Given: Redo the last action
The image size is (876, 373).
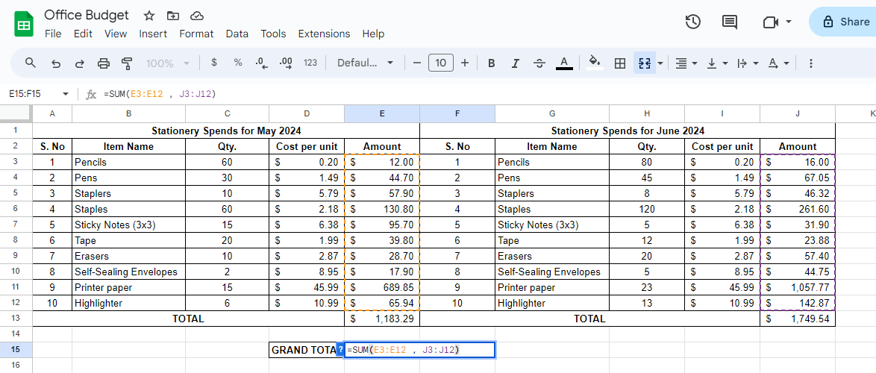Looking at the screenshot, I should pyautogui.click(x=80, y=63).
